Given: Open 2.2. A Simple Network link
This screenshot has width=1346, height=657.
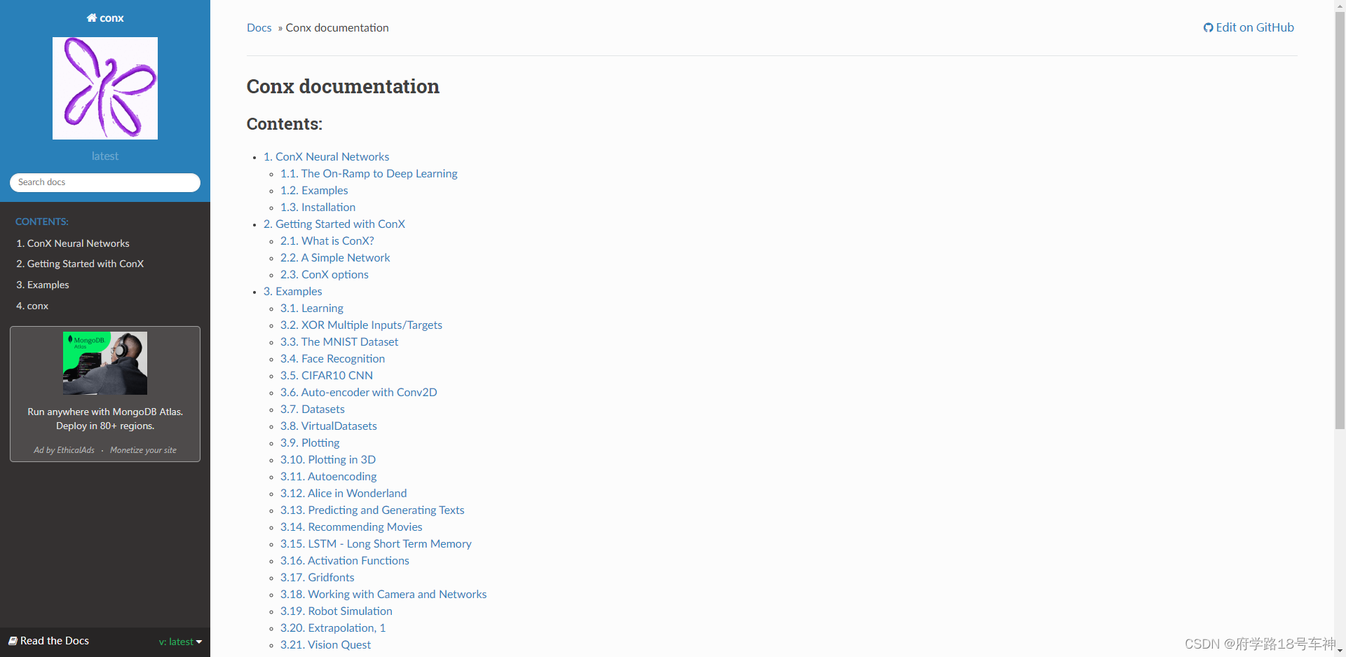Looking at the screenshot, I should pyautogui.click(x=335, y=258).
